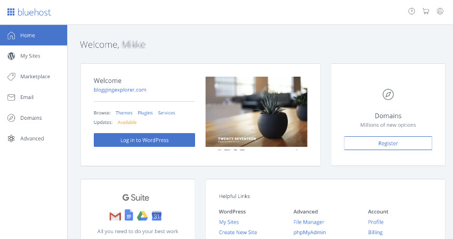The width and height of the screenshot is (453, 239).
Task: Click the Google Calendar icon
Action: coord(157,216)
